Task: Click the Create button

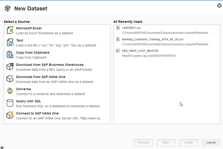Action: [188, 142]
